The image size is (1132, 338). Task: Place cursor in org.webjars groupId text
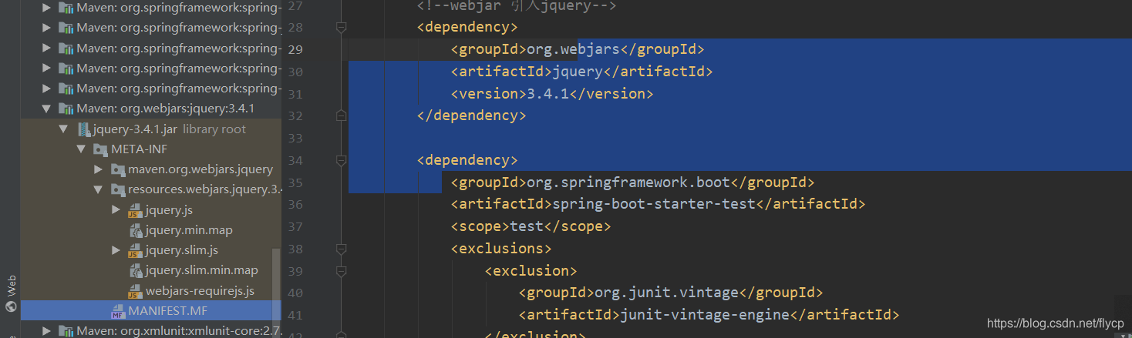573,49
